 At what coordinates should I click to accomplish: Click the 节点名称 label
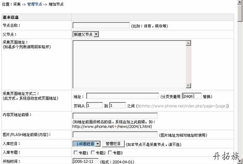point(11,25)
